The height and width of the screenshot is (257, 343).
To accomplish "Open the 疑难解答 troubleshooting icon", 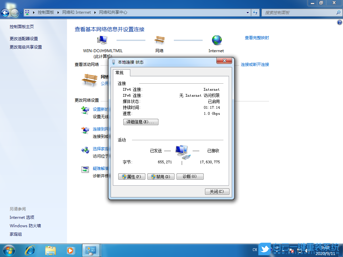I will pos(85,169).
